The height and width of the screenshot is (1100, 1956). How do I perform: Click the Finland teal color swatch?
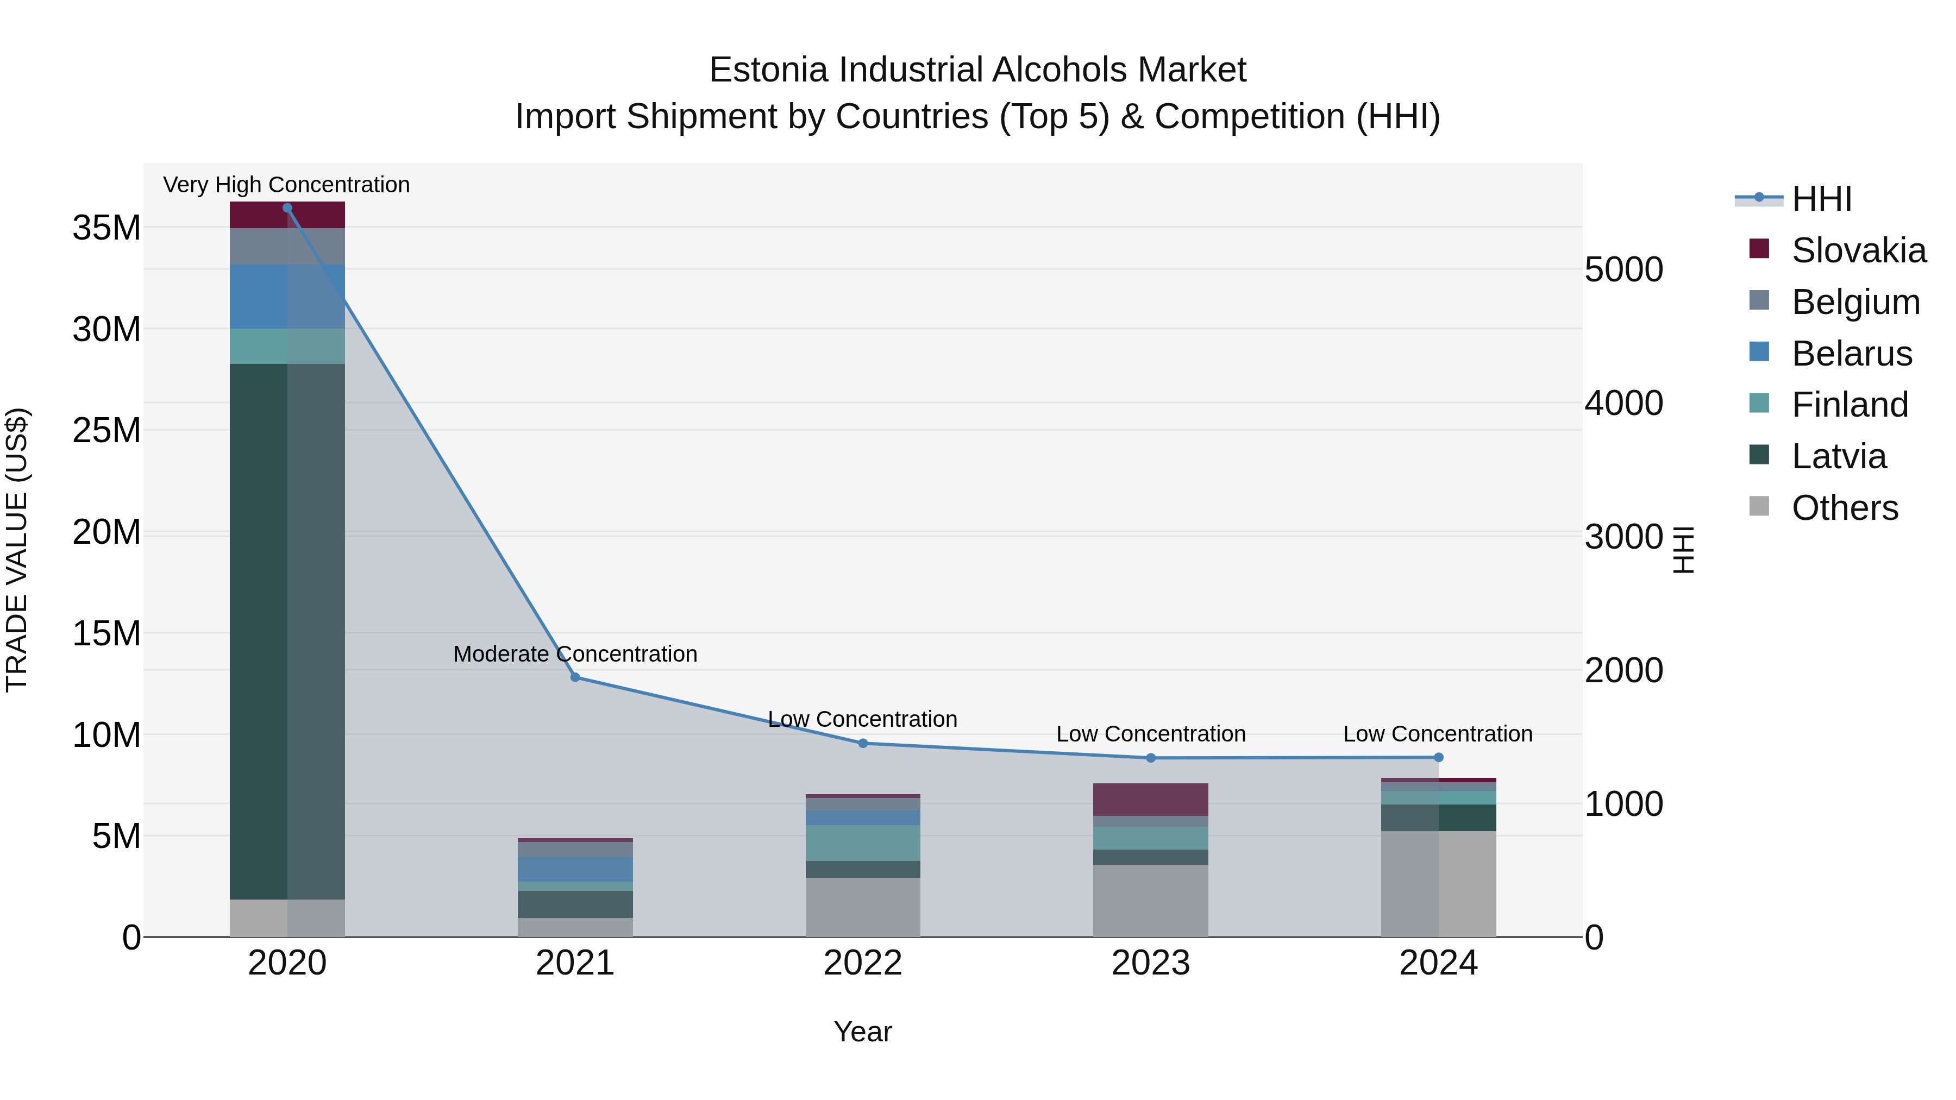(1759, 403)
